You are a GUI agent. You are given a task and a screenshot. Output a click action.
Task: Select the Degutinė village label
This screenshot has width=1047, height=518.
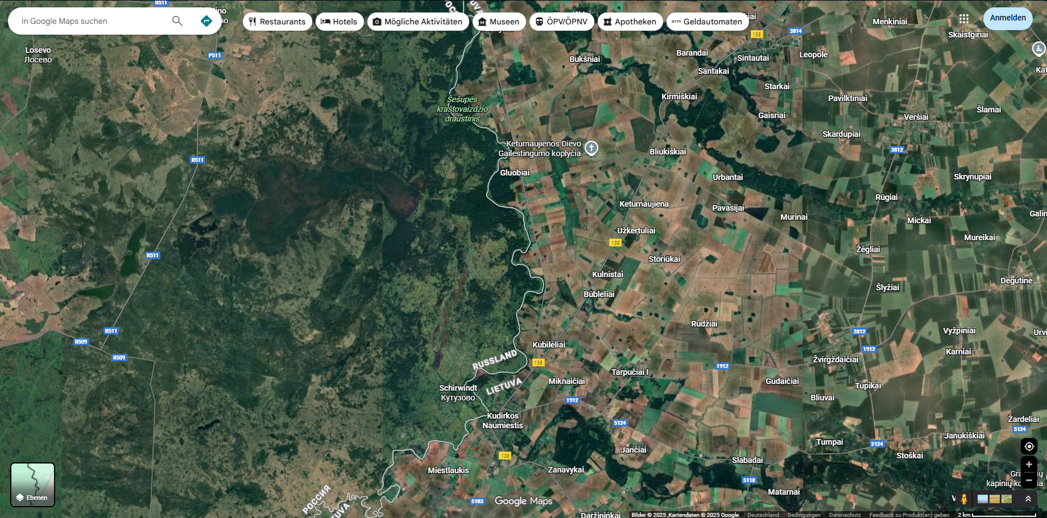1016,281
